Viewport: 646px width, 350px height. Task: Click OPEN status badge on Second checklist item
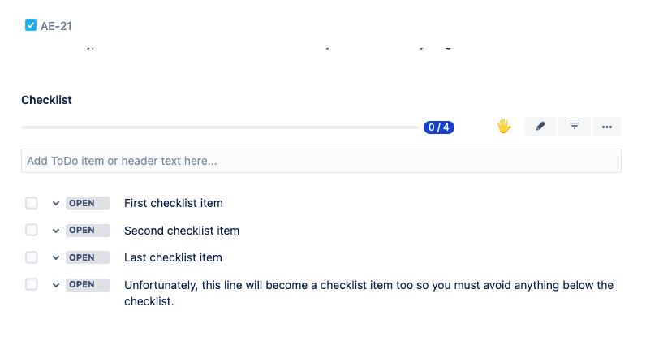88,231
